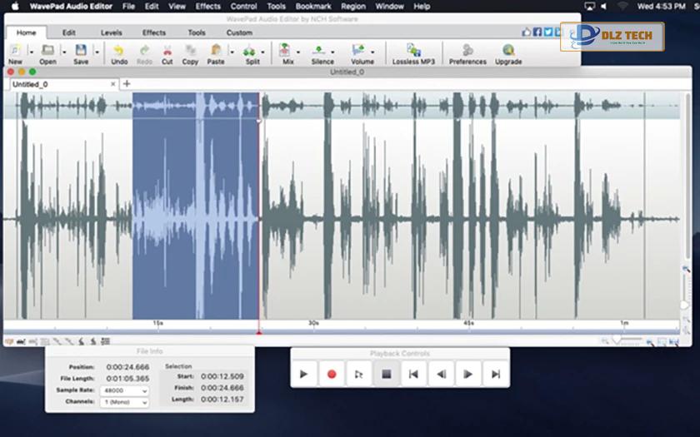Open the Paste button dropdown arrow
Screen dimensions: 700x437
click(232, 52)
